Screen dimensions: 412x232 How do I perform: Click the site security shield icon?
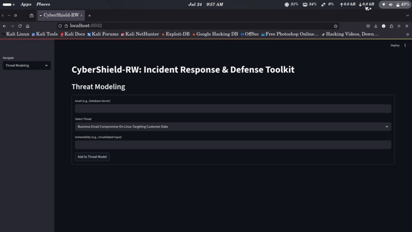(x=60, y=26)
